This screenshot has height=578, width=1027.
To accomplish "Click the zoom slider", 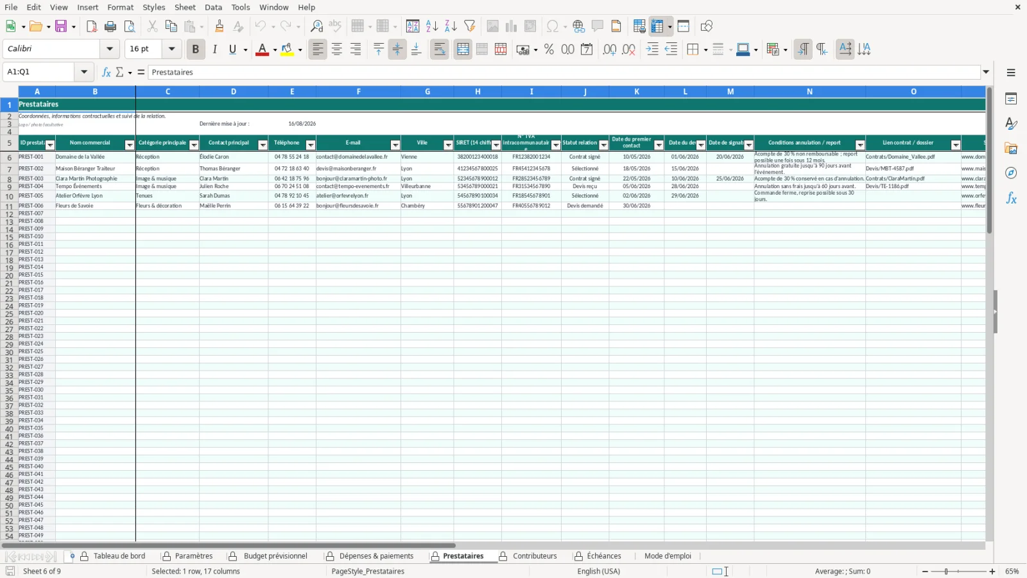I will pyautogui.click(x=959, y=572).
